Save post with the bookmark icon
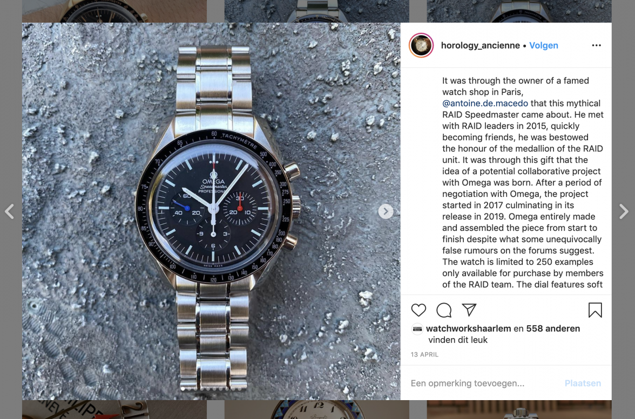 coord(595,310)
